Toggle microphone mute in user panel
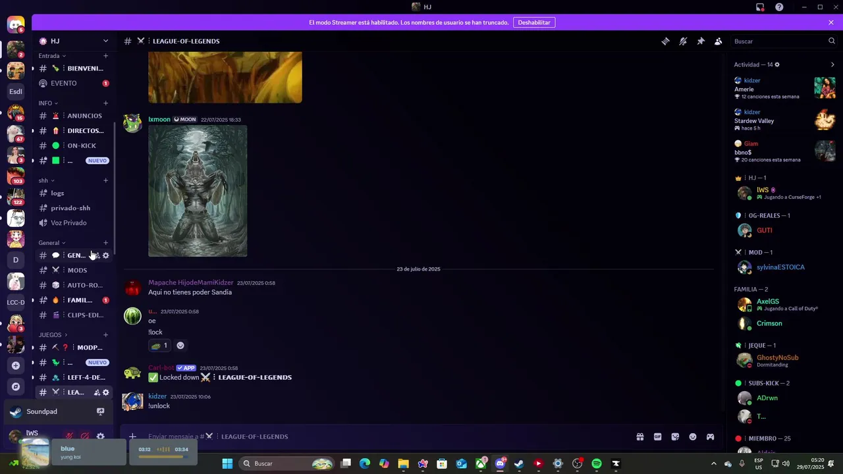Image resolution: width=843 pixels, height=474 pixels. click(x=68, y=436)
